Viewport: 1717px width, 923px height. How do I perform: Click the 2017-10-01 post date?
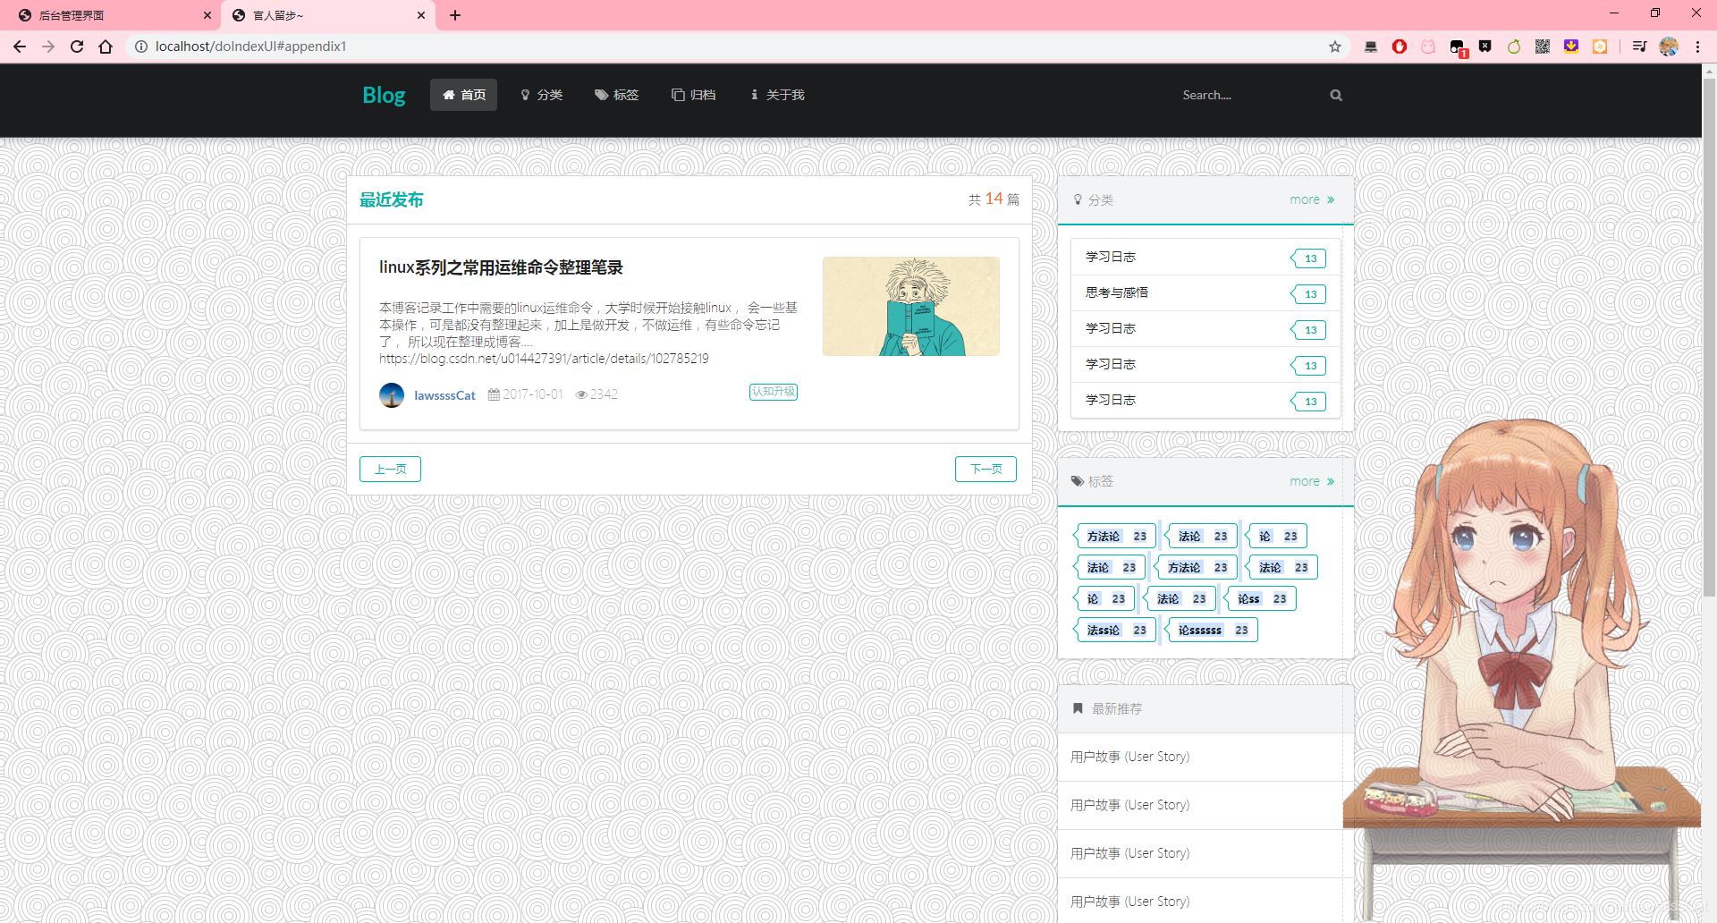point(526,394)
